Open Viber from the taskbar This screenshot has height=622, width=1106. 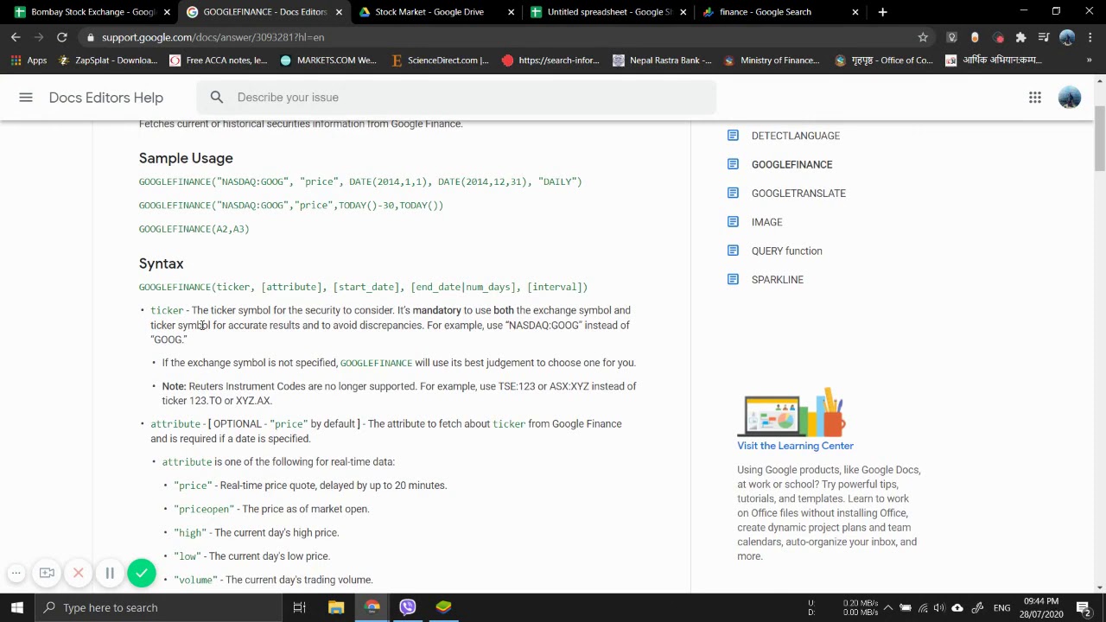click(x=408, y=607)
